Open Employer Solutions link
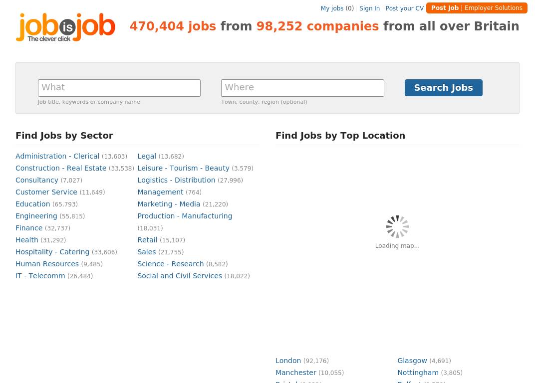This screenshot has width=535, height=383. pos(493,8)
